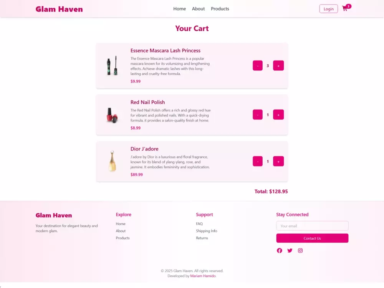The image size is (384, 288).
Task: Decrease quantity of Essence Mascara Lash Princess
Action: pos(258,65)
